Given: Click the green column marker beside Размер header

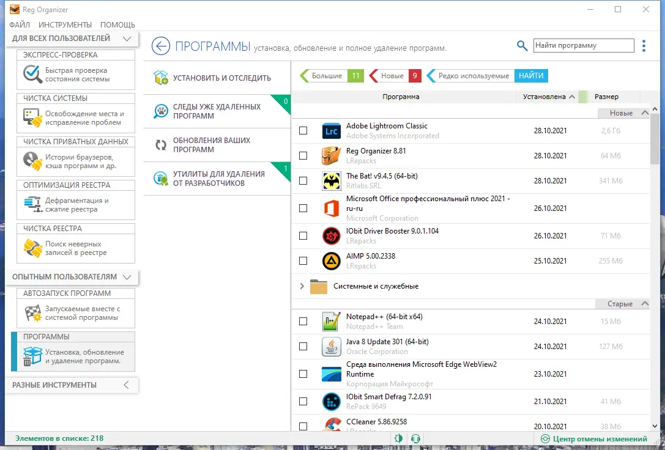Looking at the screenshot, I should 583,97.
